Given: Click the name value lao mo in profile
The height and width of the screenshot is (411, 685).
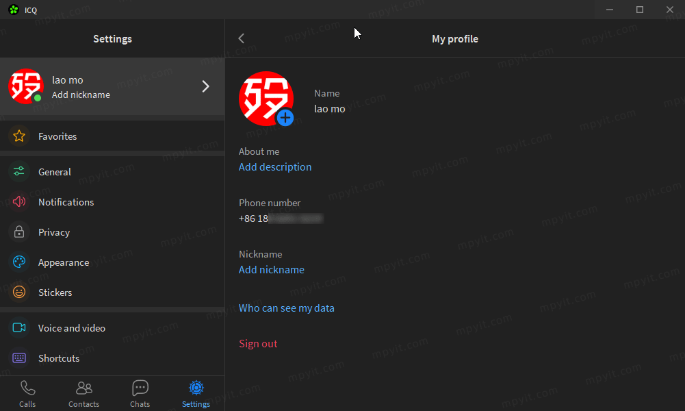Looking at the screenshot, I should click(x=330, y=109).
